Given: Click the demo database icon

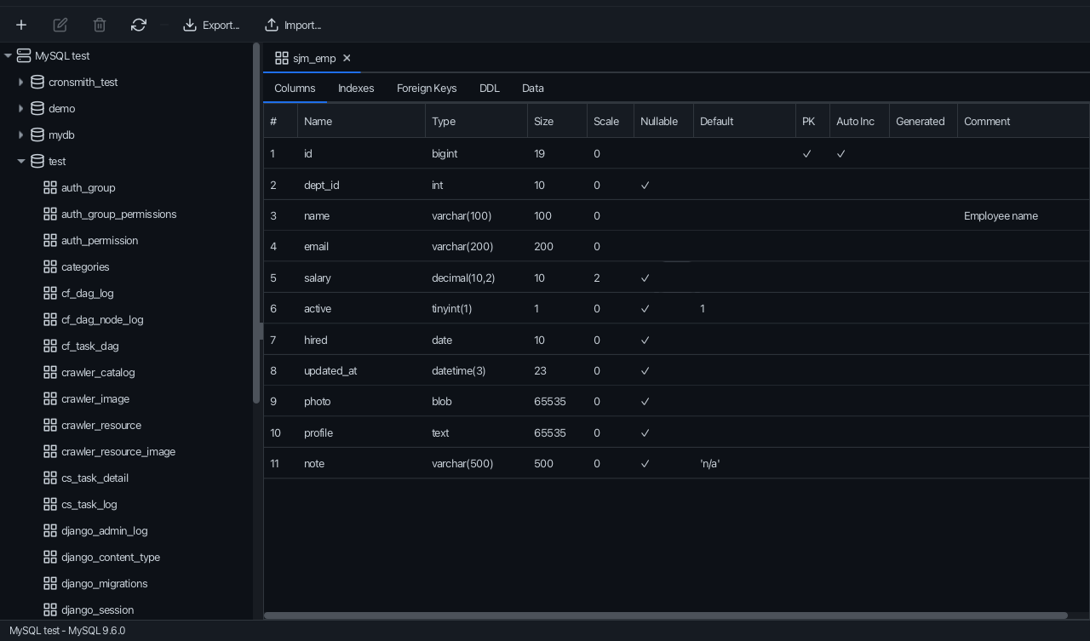Looking at the screenshot, I should [x=37, y=109].
